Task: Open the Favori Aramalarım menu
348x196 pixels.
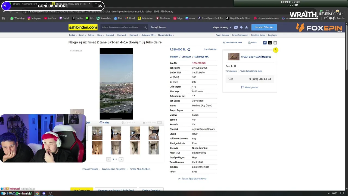Action: point(240,35)
